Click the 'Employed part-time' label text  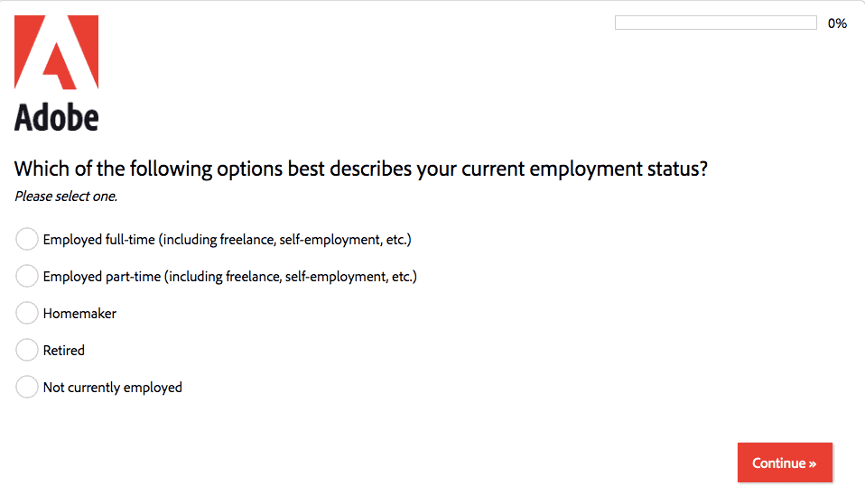click(101, 277)
